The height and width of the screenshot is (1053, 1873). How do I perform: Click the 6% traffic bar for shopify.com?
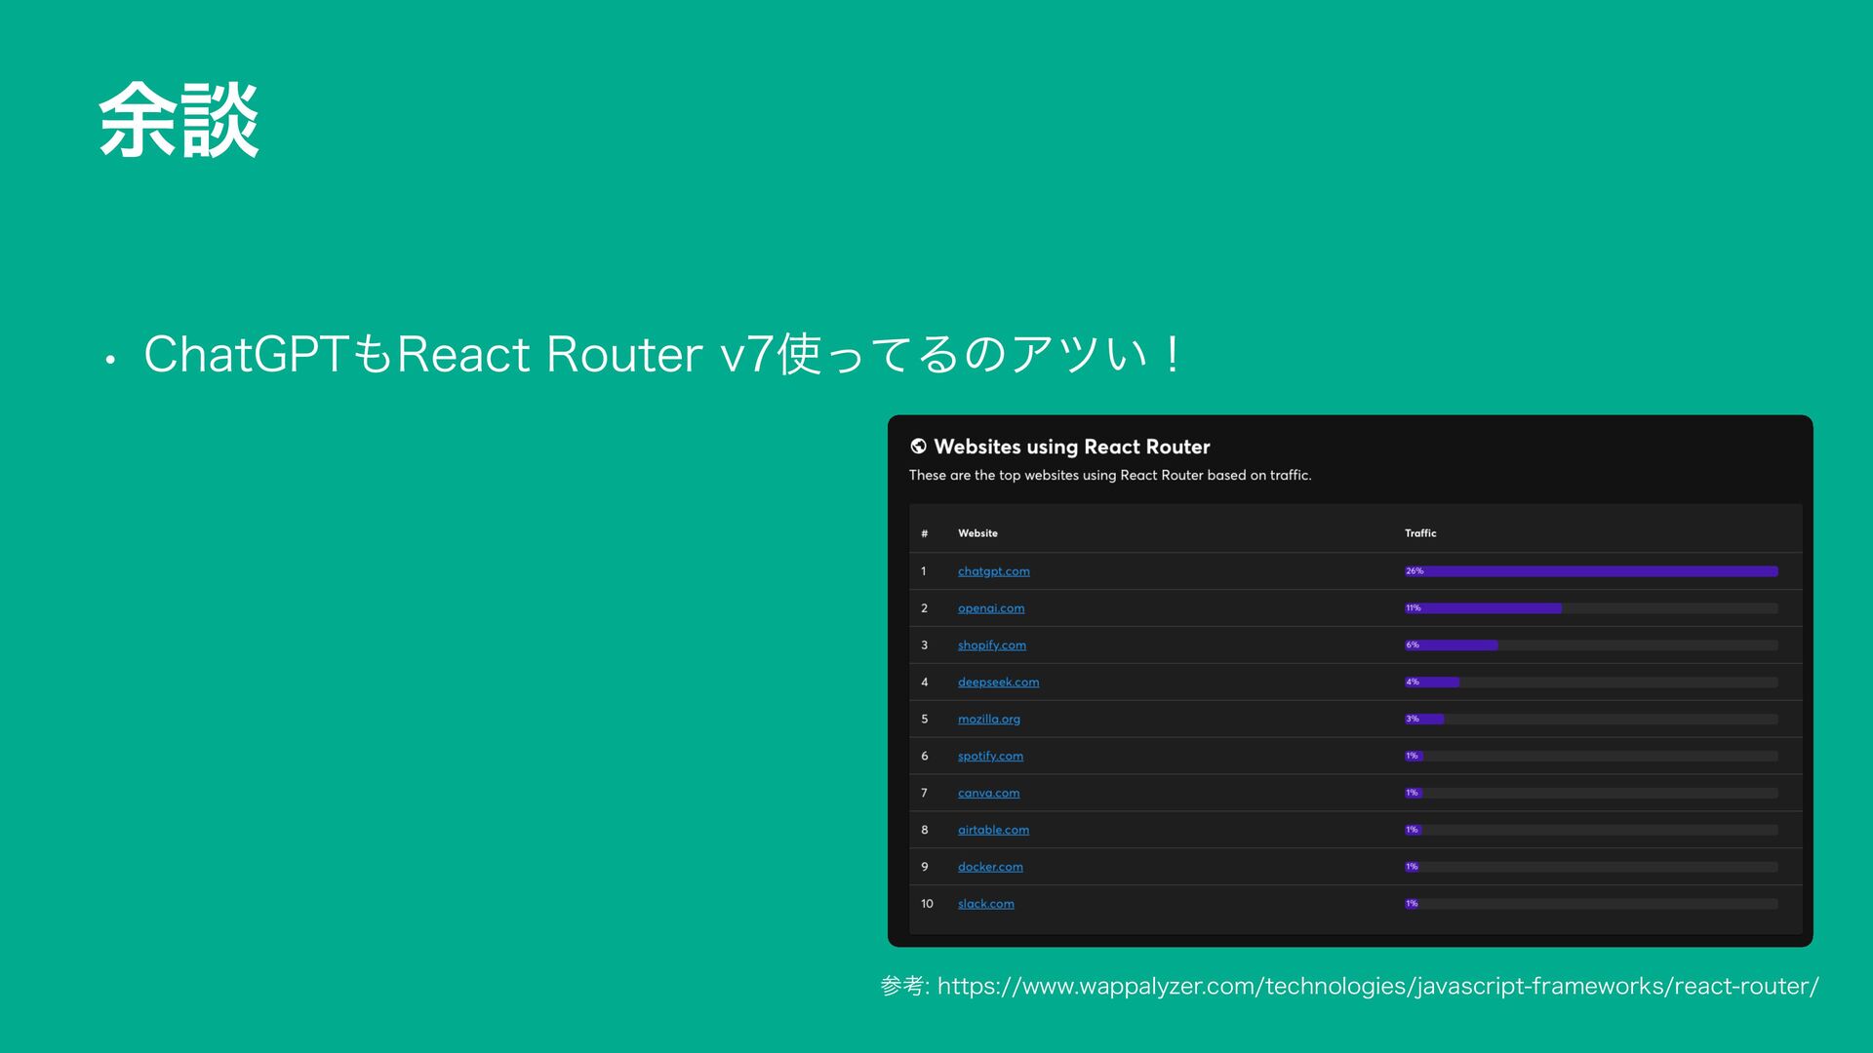click(1451, 645)
